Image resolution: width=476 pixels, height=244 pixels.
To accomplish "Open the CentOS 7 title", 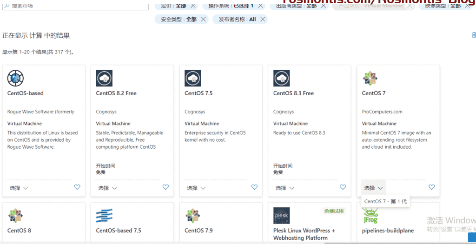I will 374,93.
